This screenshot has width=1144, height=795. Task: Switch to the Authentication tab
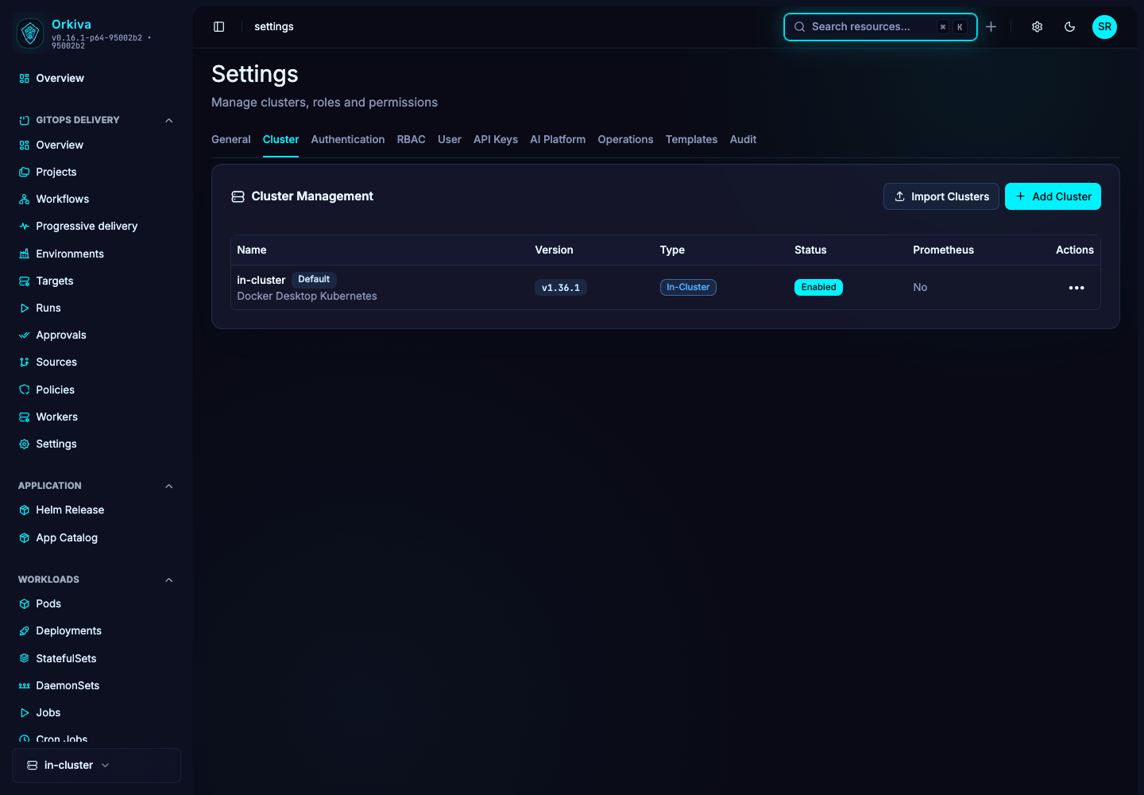348,139
